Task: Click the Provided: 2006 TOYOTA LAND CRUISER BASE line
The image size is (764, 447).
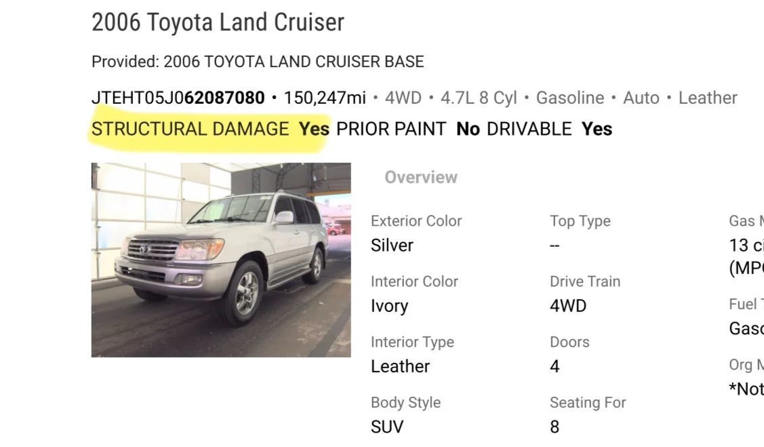Action: pos(258,62)
